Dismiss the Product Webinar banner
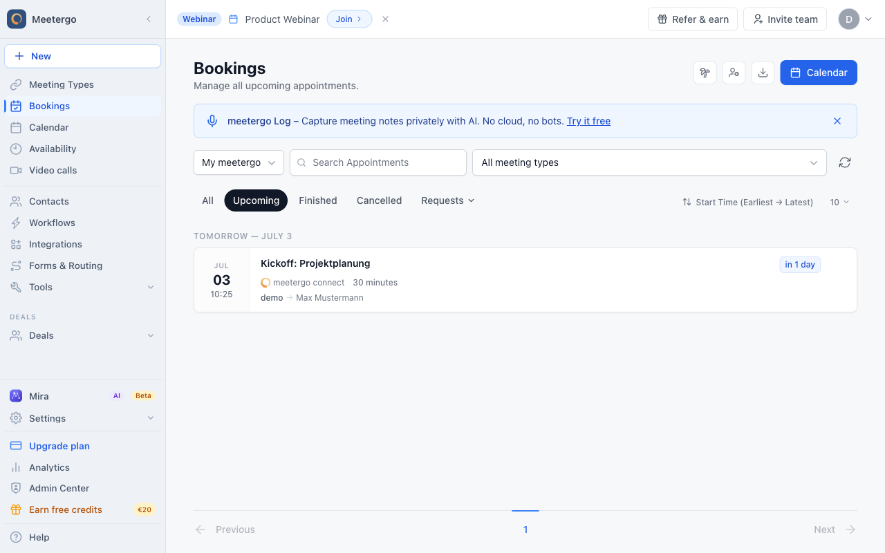 385,19
